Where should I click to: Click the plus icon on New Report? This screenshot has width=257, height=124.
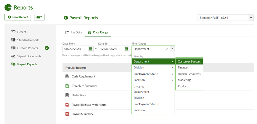pyautogui.click(x=9, y=17)
